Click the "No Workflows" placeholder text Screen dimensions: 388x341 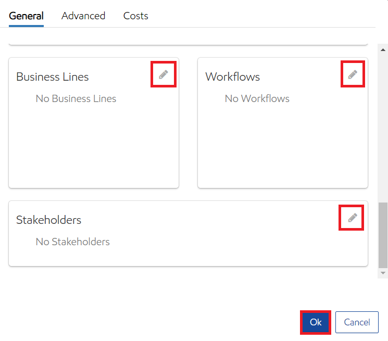pos(257,98)
